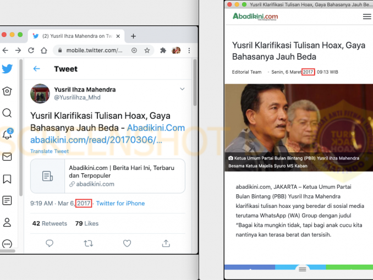Open Abadikini.com link preview card
The width and height of the screenshot is (373, 280).
108,176
